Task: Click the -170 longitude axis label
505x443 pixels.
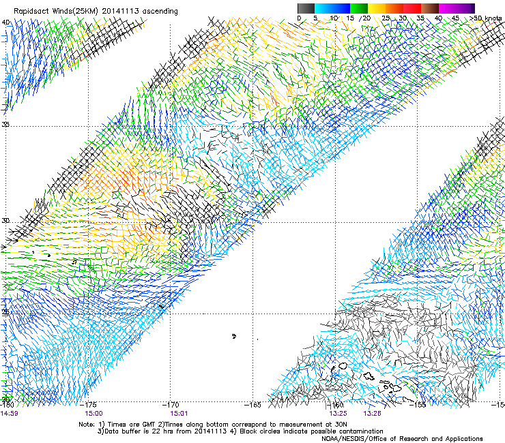Action: coord(171,405)
